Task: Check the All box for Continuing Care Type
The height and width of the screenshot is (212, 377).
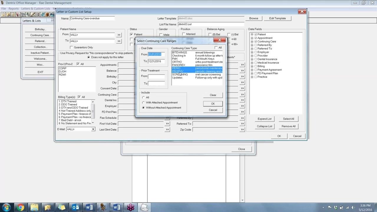Action: pyautogui.click(x=216, y=48)
